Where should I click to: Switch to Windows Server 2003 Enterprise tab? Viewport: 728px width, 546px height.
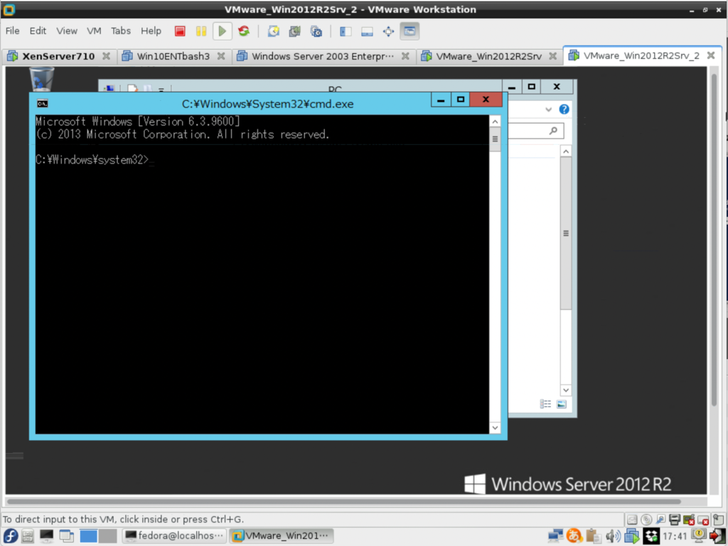323,56
